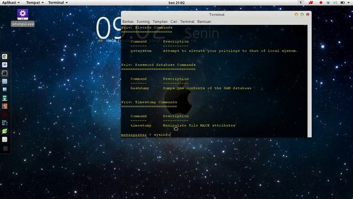This screenshot has height=199, width=353.
Task: Open the file manager icon in the dock
Action: (x=5, y=81)
